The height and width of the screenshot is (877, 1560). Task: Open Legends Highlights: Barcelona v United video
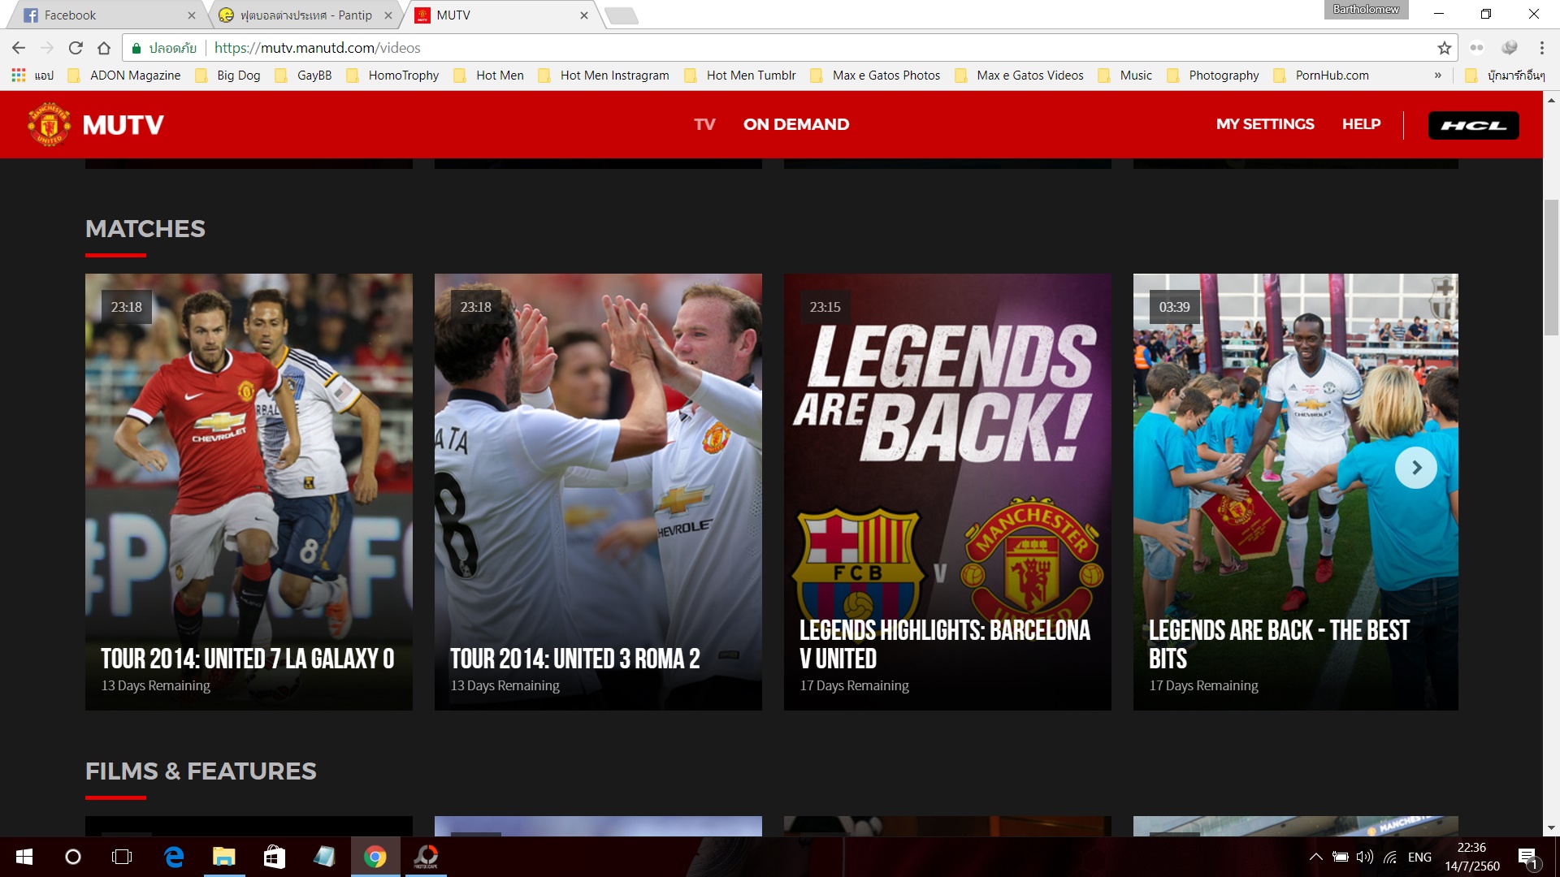(947, 492)
